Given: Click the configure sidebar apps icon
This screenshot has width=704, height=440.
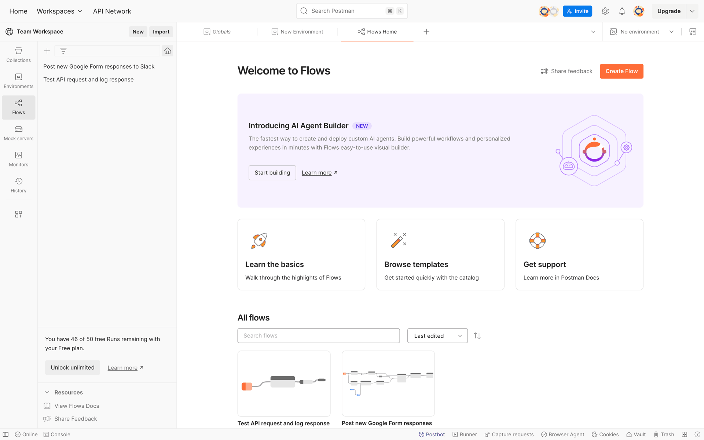Looking at the screenshot, I should (18, 214).
